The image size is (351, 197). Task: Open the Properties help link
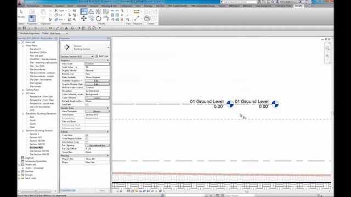click(68, 190)
